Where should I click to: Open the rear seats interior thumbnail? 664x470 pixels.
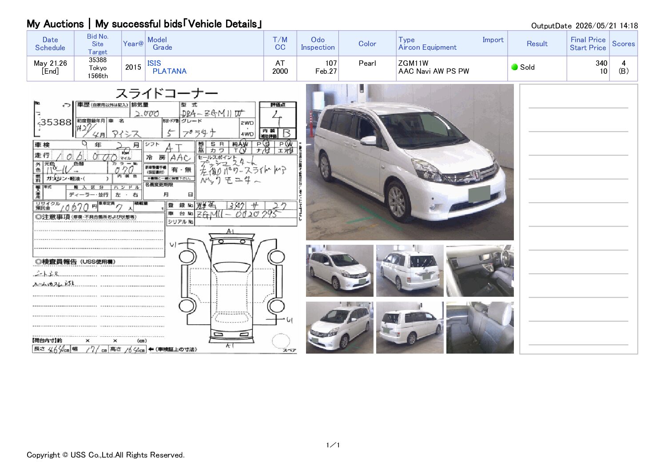(x=480, y=327)
